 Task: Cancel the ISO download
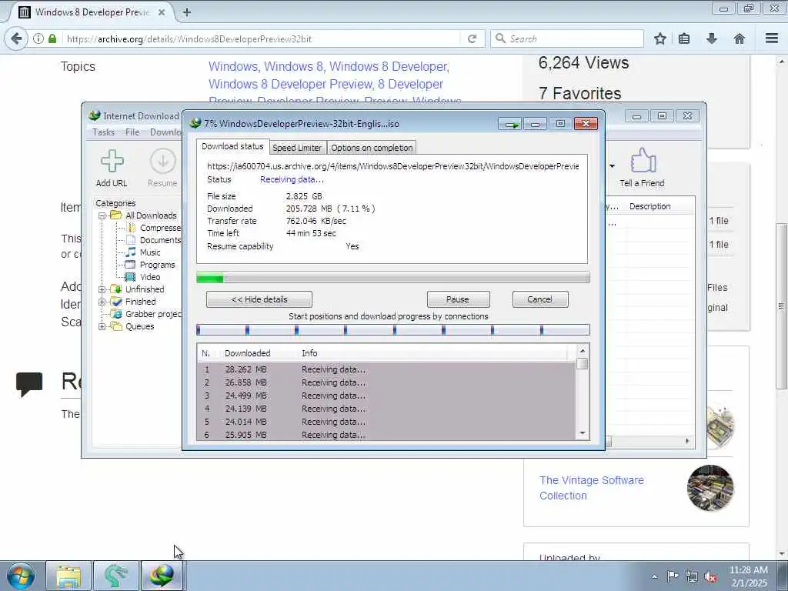(x=540, y=299)
